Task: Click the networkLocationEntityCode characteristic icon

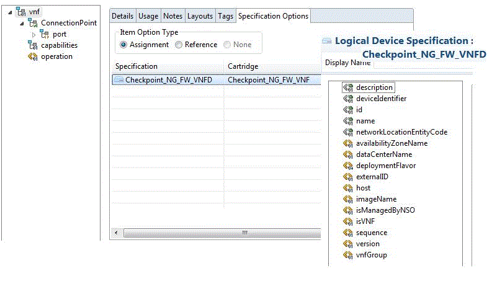Action: (348, 132)
